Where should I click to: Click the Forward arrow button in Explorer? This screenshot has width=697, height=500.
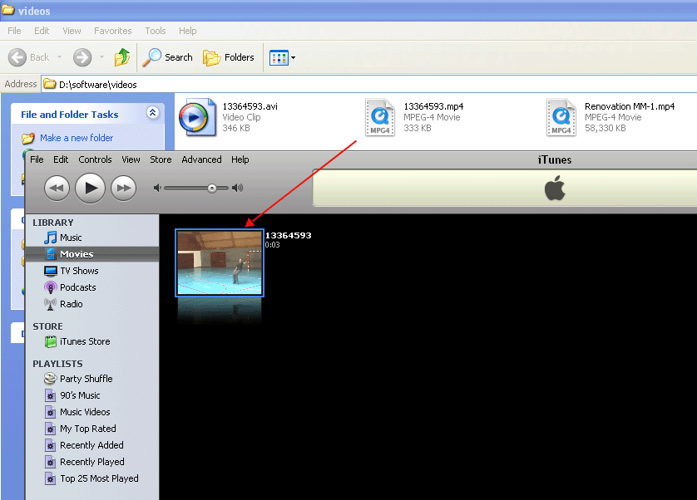pyautogui.click(x=82, y=57)
